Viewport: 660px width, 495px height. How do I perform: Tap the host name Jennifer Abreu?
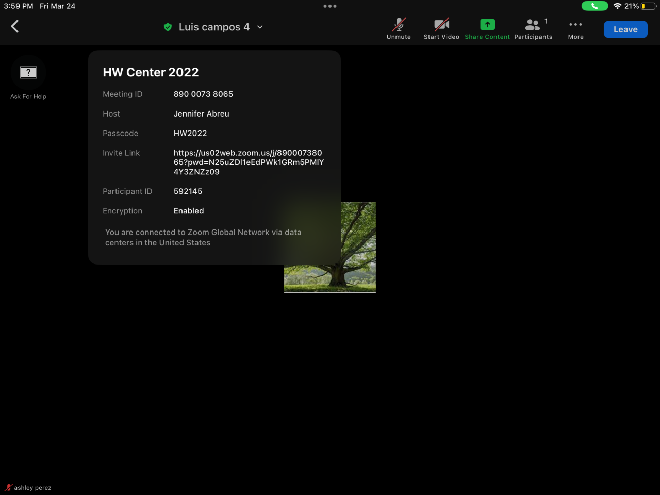pos(201,113)
